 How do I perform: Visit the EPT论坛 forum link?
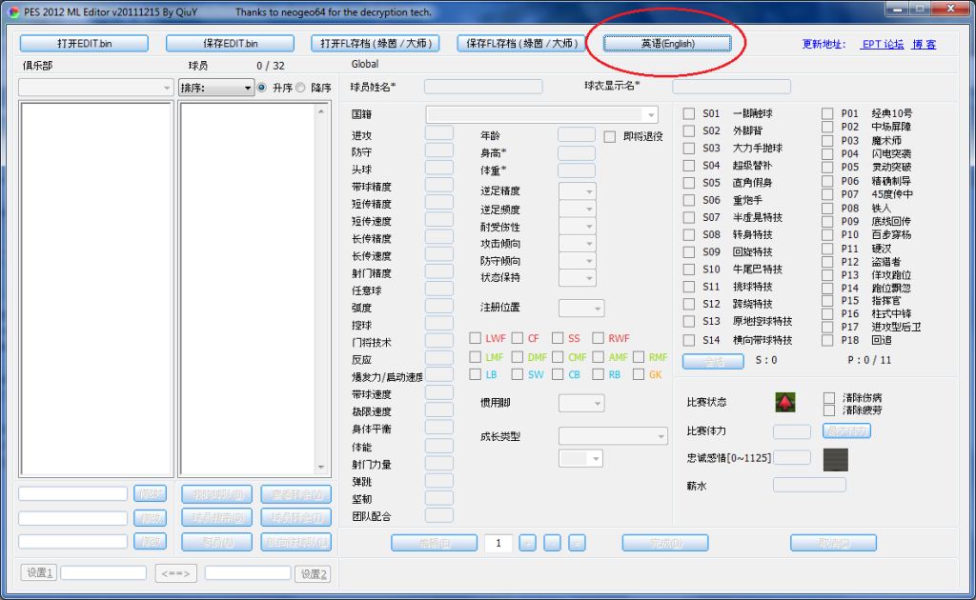(882, 44)
